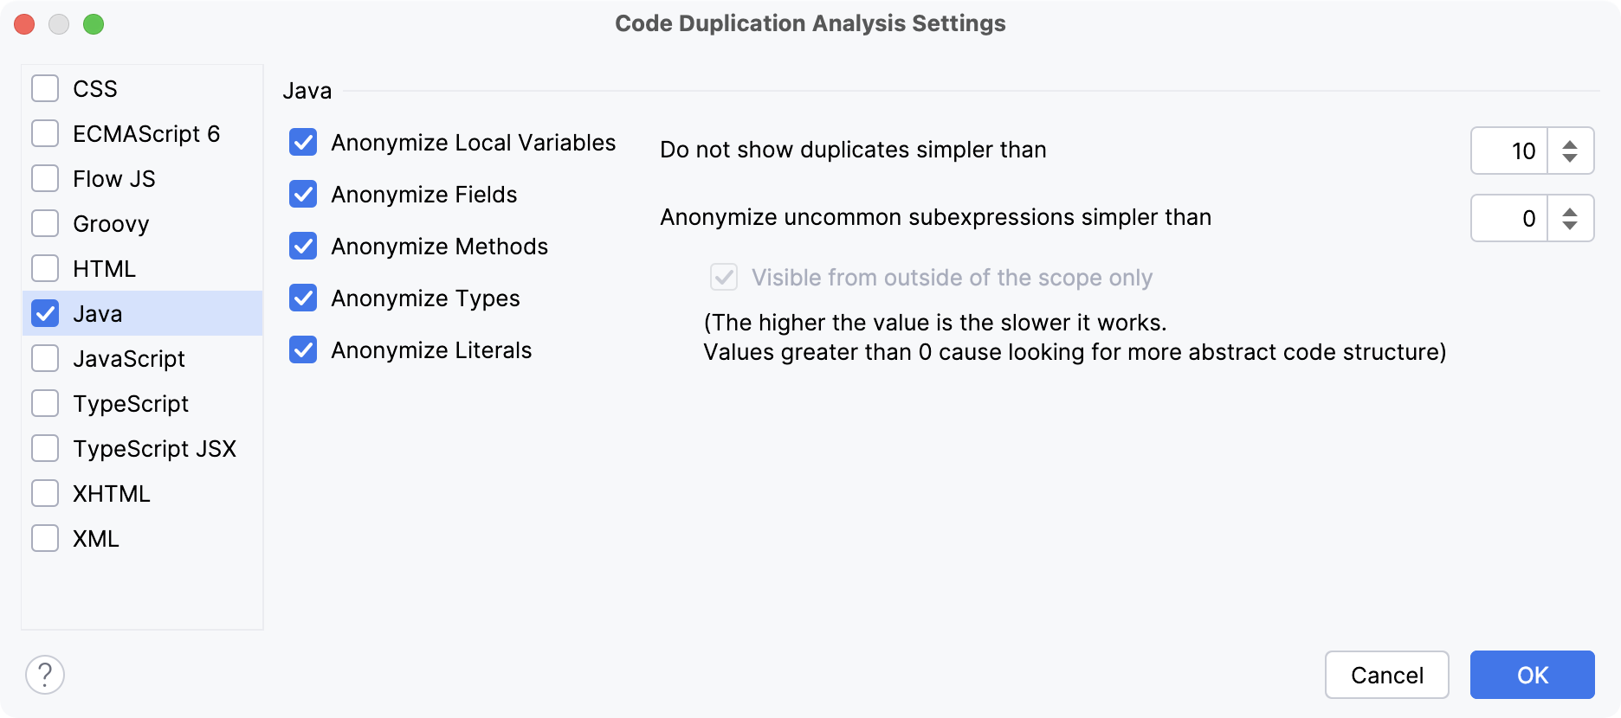
Task: Check the HTML language option
Action: [44, 268]
